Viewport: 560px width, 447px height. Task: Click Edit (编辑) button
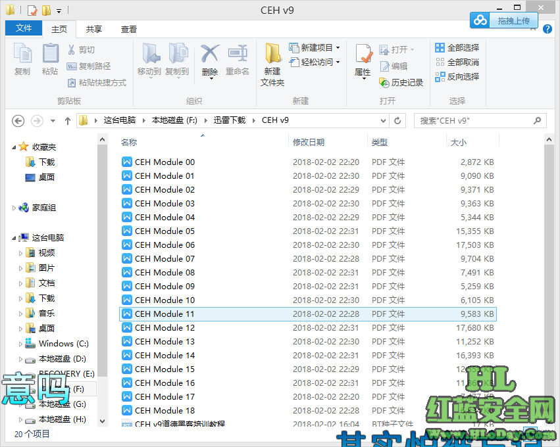394,66
